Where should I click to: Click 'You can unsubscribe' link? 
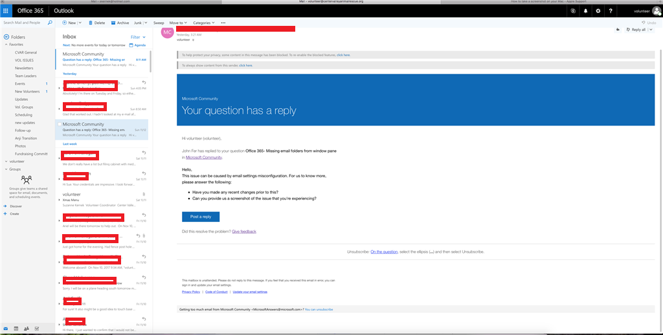pos(319,310)
